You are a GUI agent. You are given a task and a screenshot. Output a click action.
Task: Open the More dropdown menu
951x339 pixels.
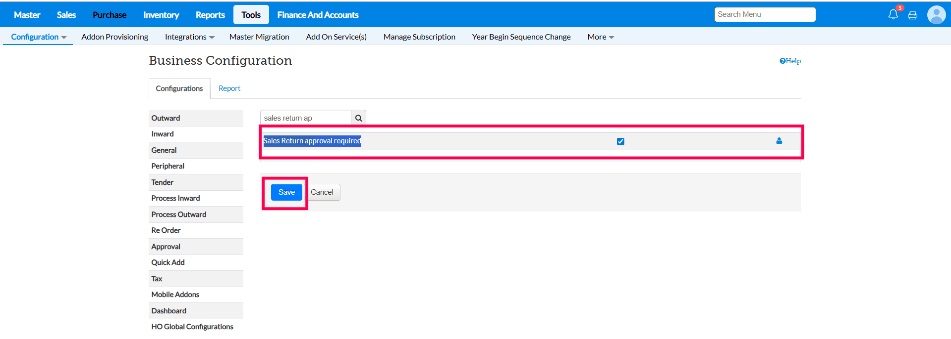(600, 37)
